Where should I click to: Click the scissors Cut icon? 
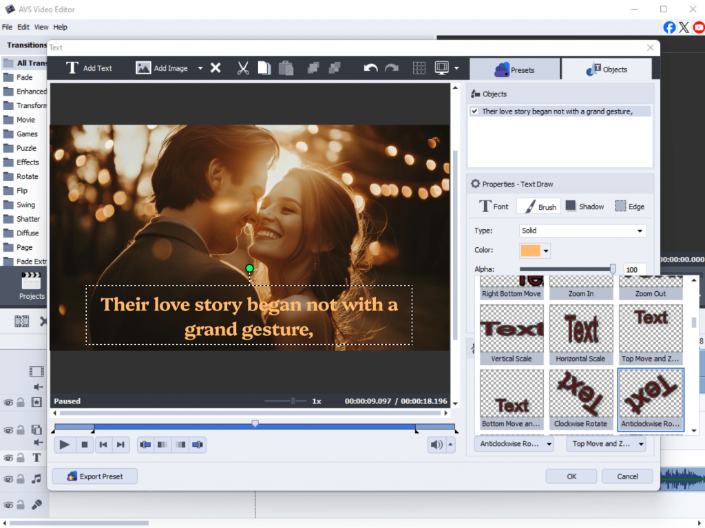[243, 68]
